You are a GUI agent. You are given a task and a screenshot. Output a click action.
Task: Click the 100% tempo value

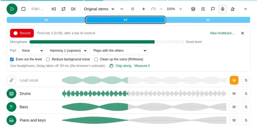171,9
